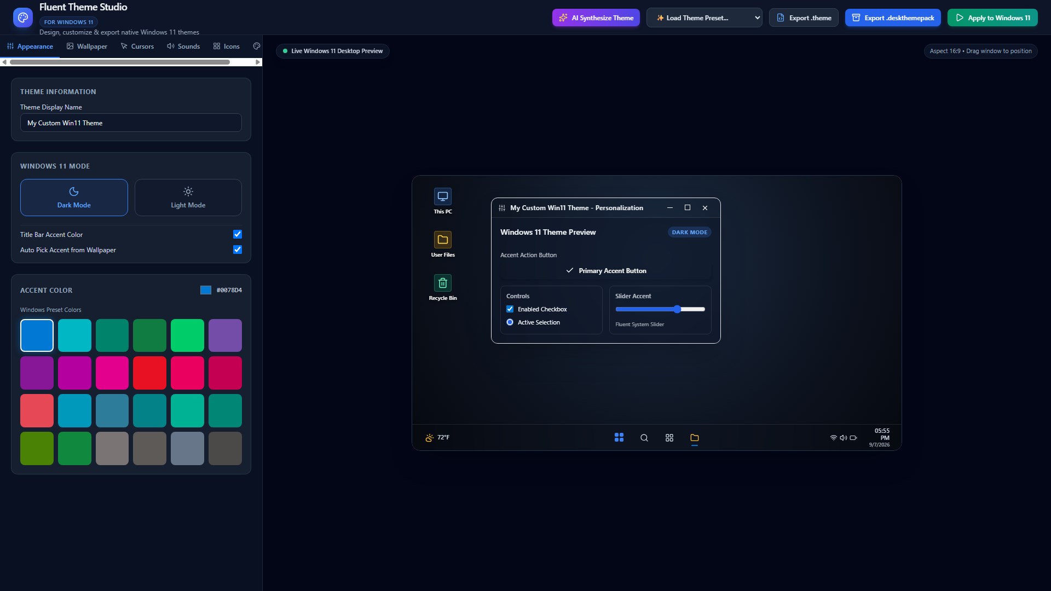Open the preview taskbar widgets grid icon
Viewport: 1051px width, 591px height.
pos(669,438)
